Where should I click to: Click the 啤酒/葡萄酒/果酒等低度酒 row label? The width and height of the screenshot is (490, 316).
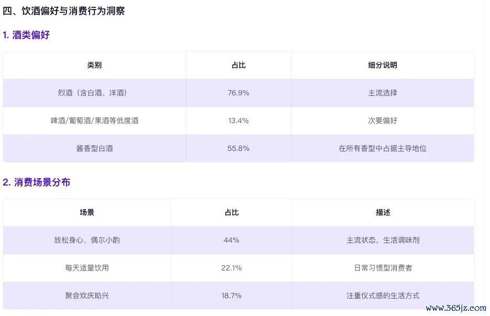[94, 121]
